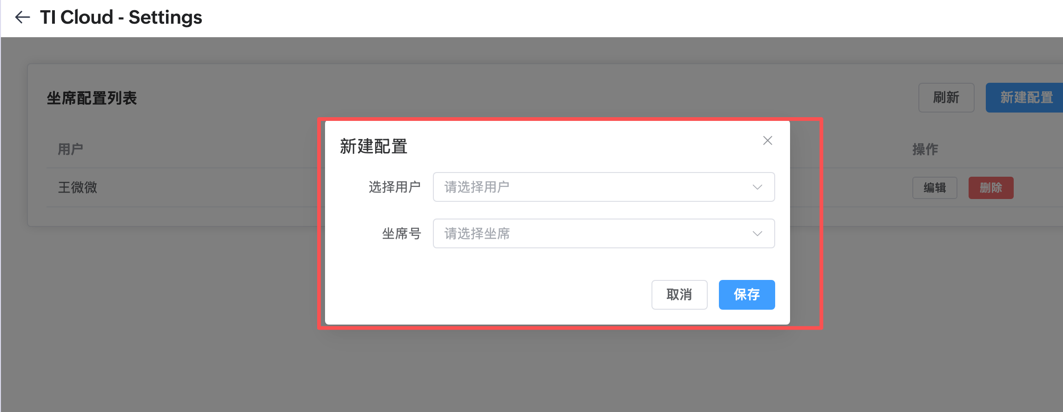Click the 用户 column header
This screenshot has width=1063, height=412.
point(70,149)
